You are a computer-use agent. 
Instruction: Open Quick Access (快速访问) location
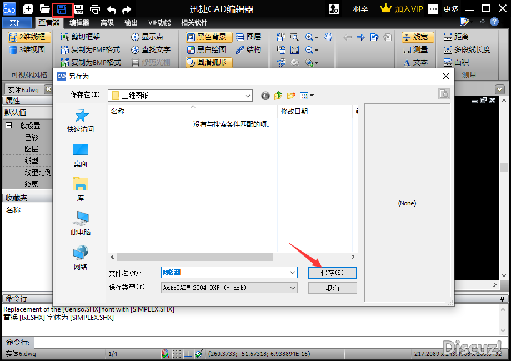pos(81,121)
